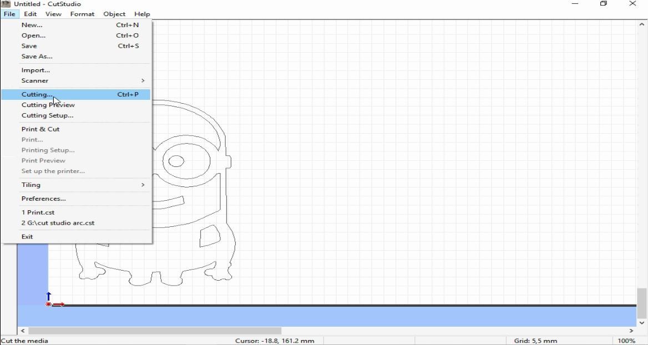
Task: Click the minion overalls pocket shape
Action: pyautogui.click(x=210, y=236)
